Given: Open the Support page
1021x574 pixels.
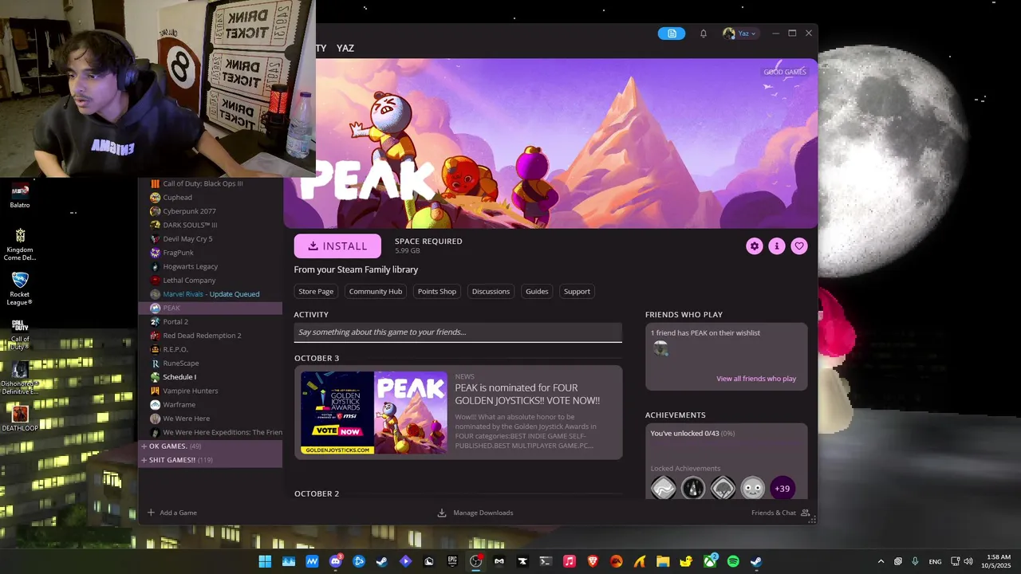Looking at the screenshot, I should tap(577, 291).
